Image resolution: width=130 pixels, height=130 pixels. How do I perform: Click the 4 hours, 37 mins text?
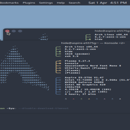pyautogui.click(x=80, y=94)
